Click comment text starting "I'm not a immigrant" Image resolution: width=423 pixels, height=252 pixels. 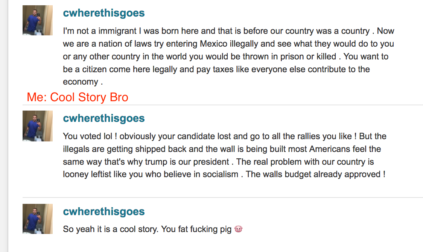pos(228,56)
